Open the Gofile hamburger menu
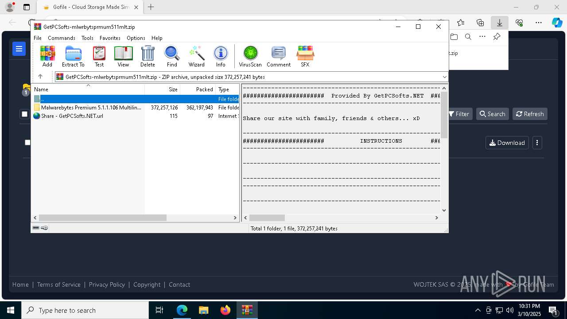Image resolution: width=567 pixels, height=319 pixels. [x=19, y=49]
